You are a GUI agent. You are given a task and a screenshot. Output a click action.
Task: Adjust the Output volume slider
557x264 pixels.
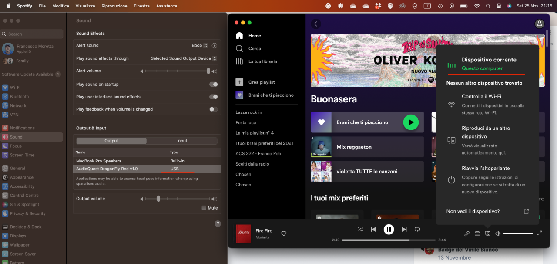[x=177, y=199]
